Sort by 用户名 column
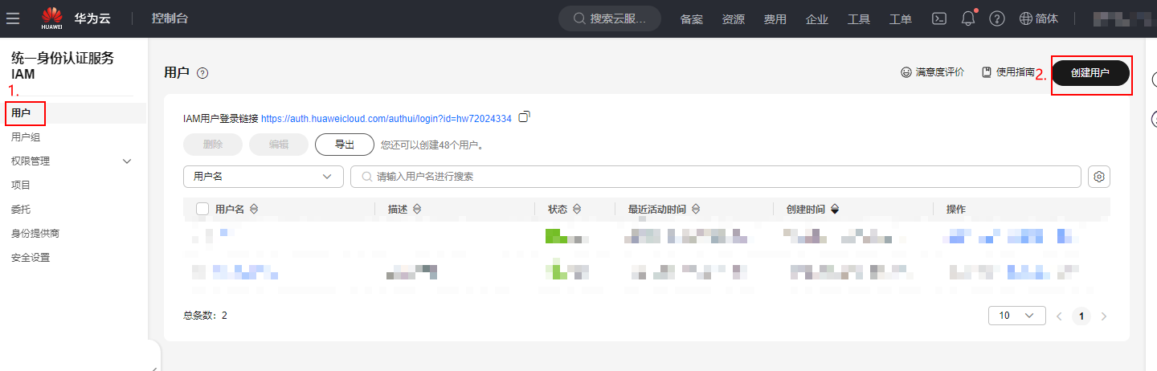This screenshot has height=371, width=1157. pos(254,209)
